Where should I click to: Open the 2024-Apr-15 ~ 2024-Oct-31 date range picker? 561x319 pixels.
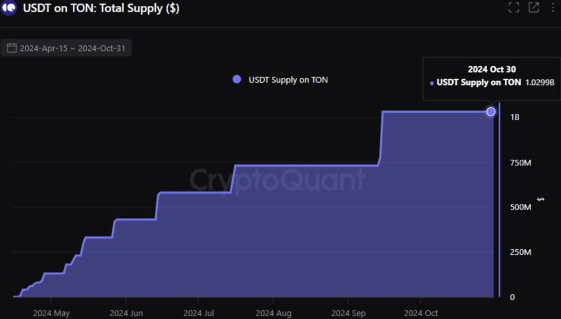tap(66, 48)
